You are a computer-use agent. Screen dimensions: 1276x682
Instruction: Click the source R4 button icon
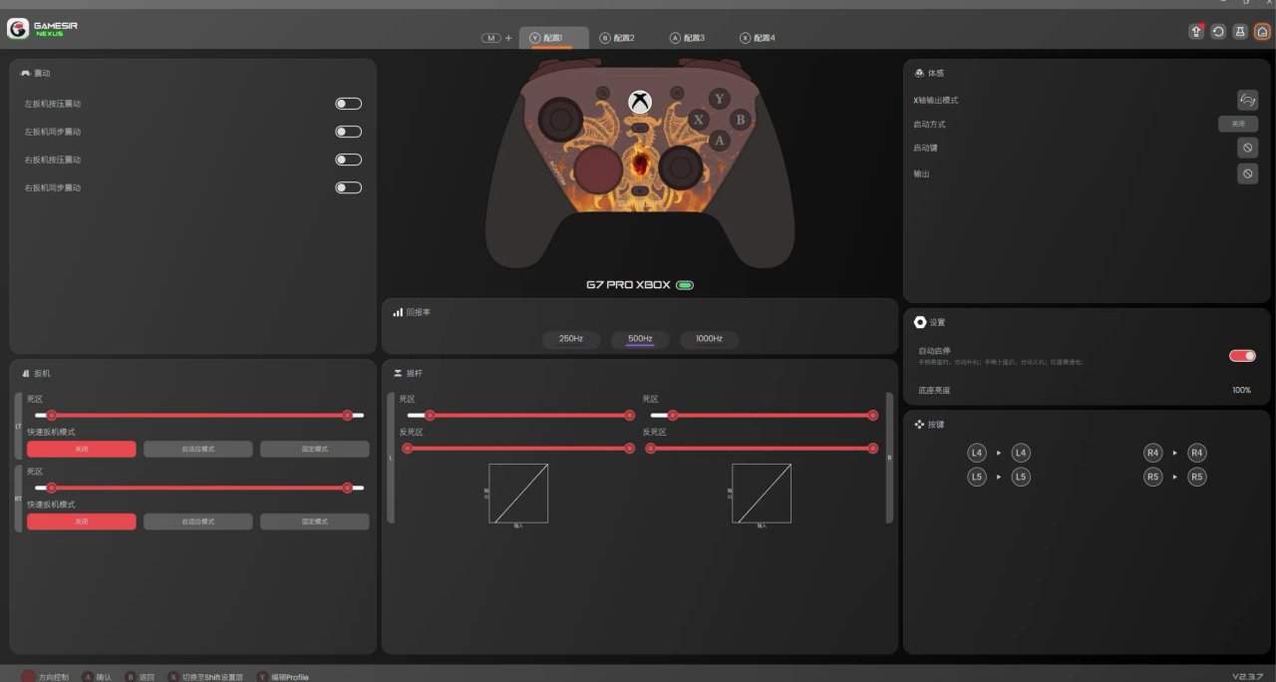click(1153, 453)
